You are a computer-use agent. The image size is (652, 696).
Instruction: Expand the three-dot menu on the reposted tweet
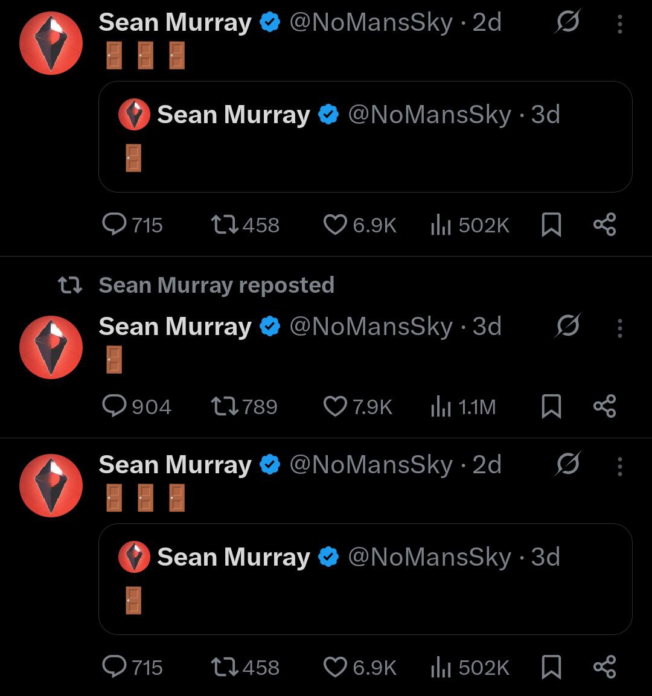(x=619, y=328)
